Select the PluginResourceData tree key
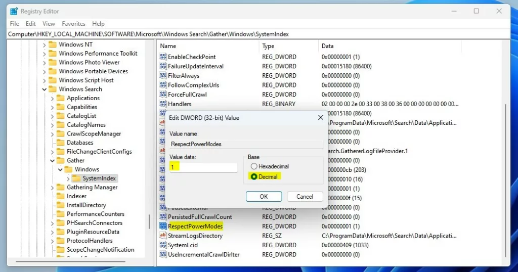 (x=93, y=232)
